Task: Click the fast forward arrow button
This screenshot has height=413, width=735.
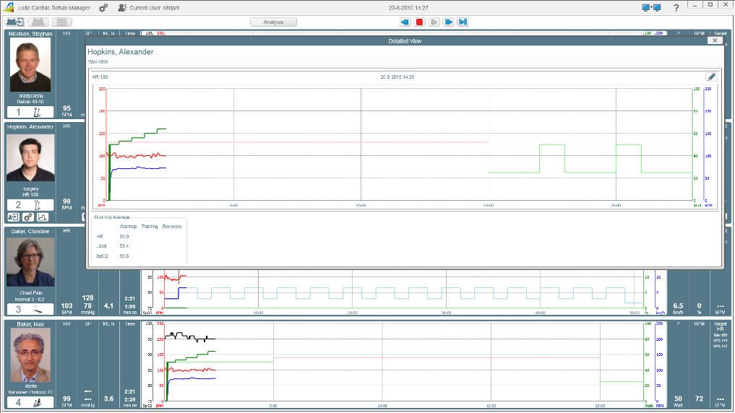Action: click(448, 22)
